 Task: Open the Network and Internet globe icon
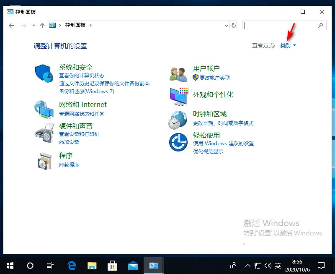click(x=44, y=110)
